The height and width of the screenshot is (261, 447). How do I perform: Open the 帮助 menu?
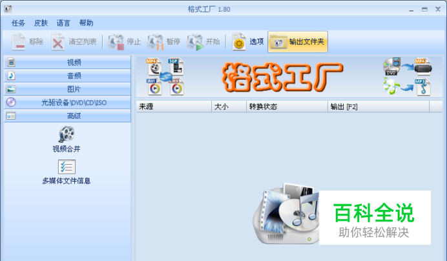(86, 23)
